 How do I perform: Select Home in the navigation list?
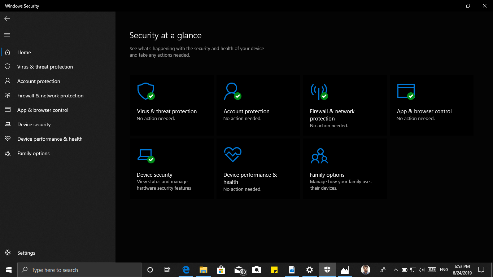click(24, 52)
